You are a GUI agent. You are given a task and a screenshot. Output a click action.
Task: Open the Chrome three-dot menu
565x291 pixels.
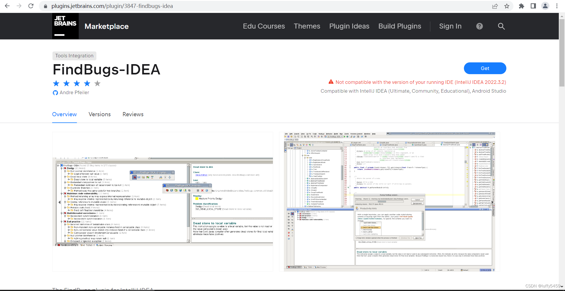[557, 6]
